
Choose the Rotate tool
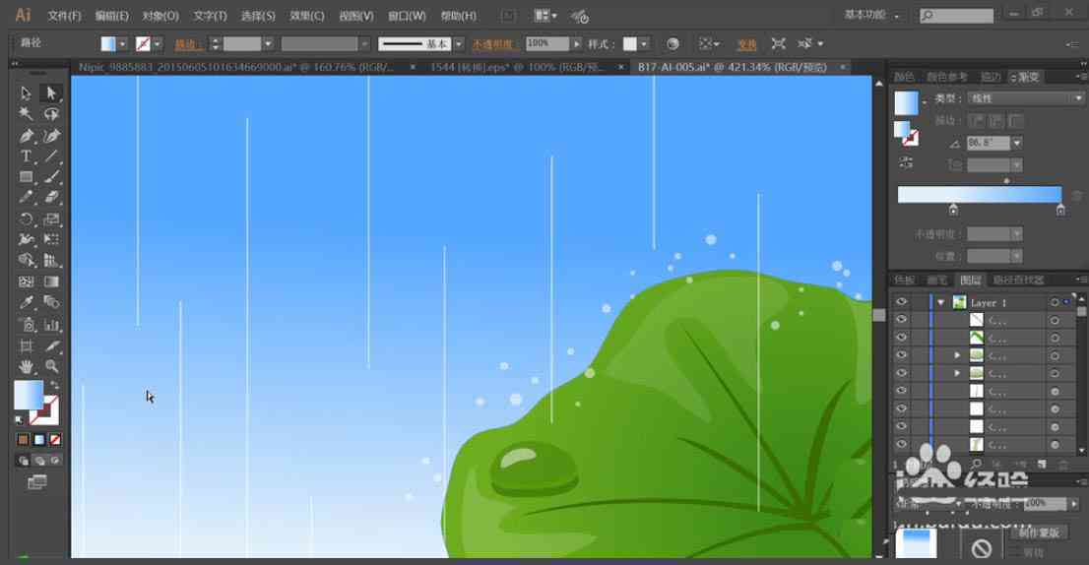(27, 219)
